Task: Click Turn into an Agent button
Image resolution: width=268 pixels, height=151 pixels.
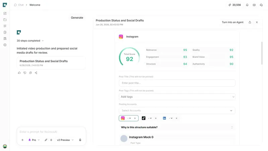Action: pyautogui.click(x=232, y=22)
